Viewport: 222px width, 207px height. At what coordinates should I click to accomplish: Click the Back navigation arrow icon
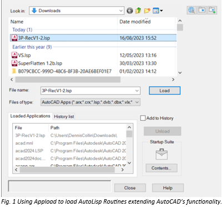pos(130,11)
